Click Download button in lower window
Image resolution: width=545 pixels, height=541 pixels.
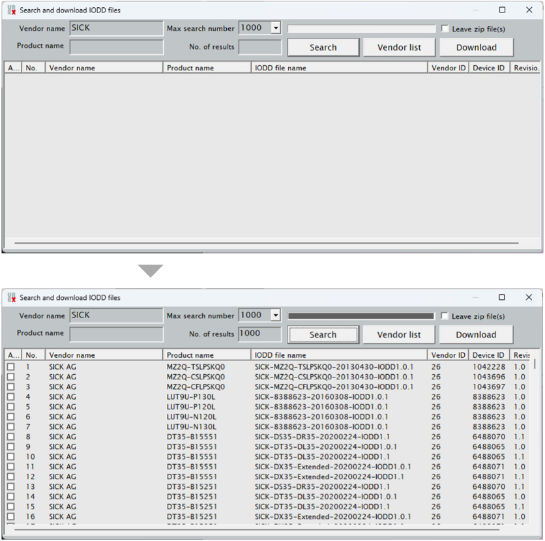pos(476,334)
